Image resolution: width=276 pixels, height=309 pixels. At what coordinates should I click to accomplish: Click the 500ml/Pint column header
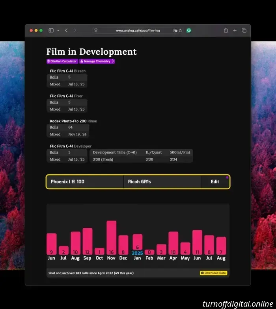click(x=180, y=152)
